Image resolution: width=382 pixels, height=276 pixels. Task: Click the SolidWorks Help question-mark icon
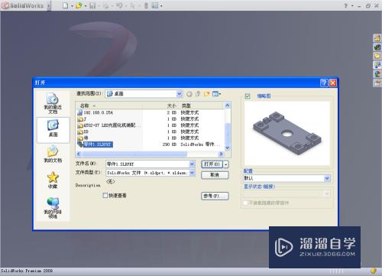[345, 5]
